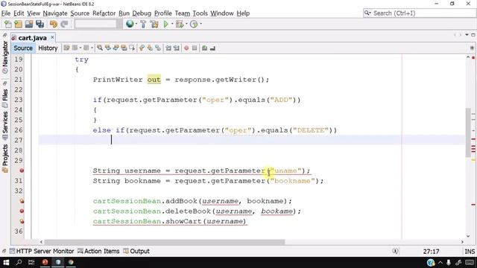Click the editor horizontal scrollbar thumb
This screenshot has height=268, width=477.
tap(165, 242)
